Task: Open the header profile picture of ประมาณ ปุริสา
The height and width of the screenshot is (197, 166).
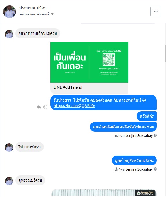Action: pos(10,12)
